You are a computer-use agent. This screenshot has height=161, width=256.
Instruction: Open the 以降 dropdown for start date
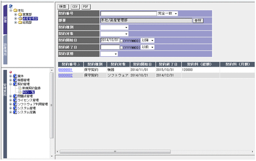[147, 40]
